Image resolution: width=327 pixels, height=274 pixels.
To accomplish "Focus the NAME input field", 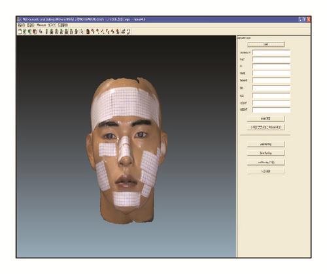I will pos(271,73).
